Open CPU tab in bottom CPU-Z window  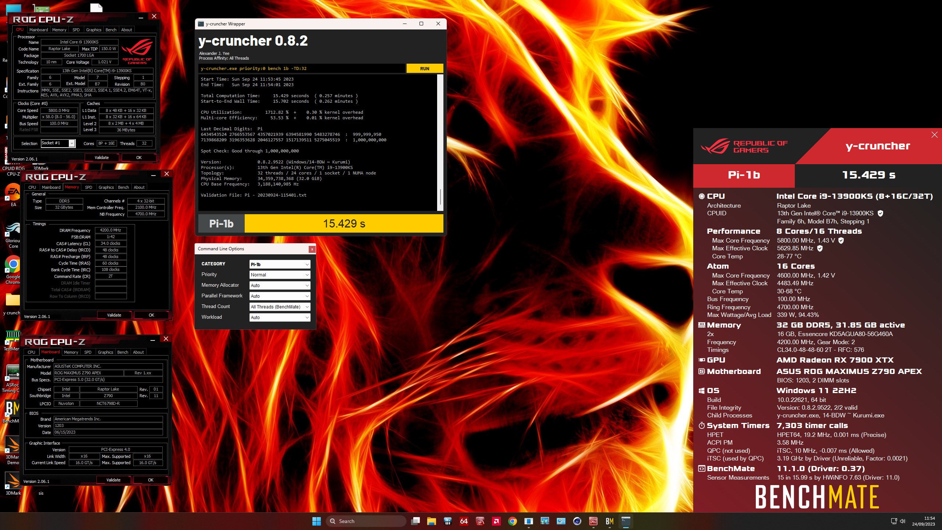tap(32, 352)
